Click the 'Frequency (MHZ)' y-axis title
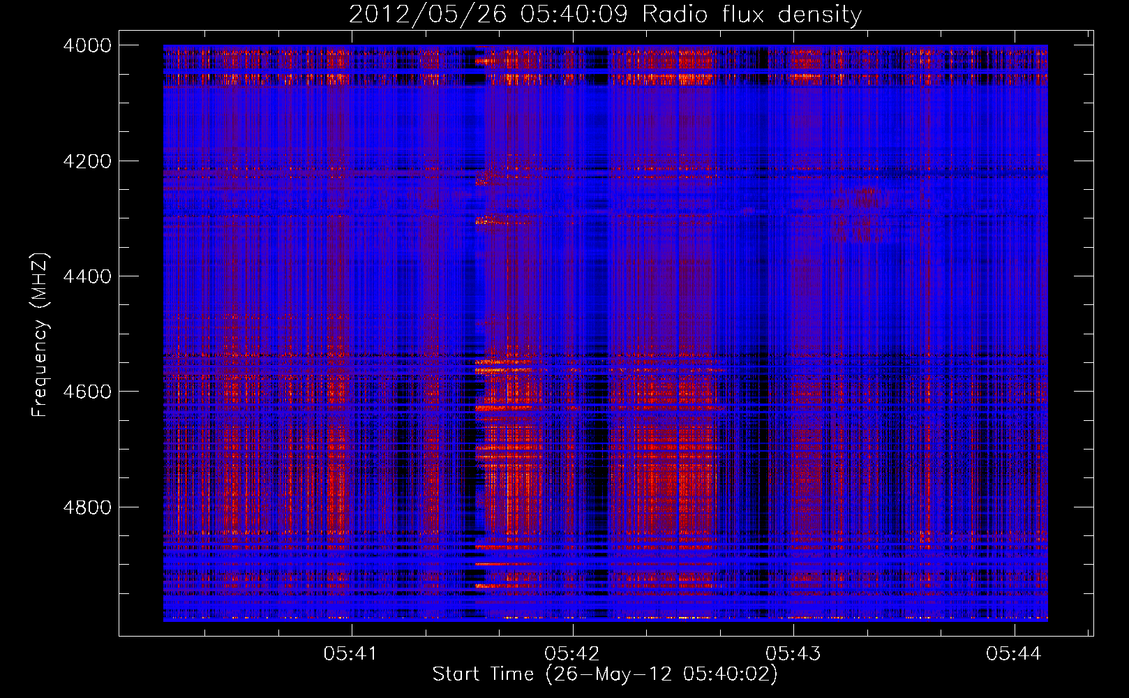This screenshot has height=698, width=1129. (40, 335)
